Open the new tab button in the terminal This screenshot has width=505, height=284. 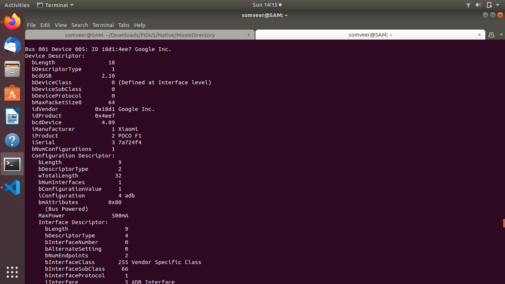click(491, 35)
